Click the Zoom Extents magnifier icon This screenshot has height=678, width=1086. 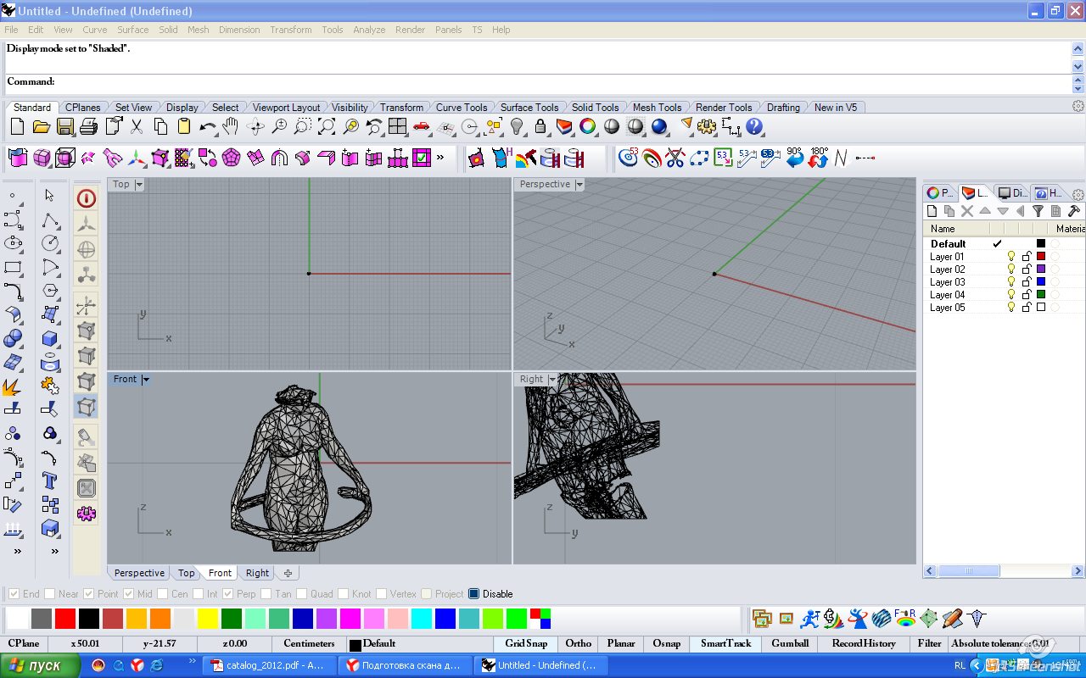tap(327, 127)
